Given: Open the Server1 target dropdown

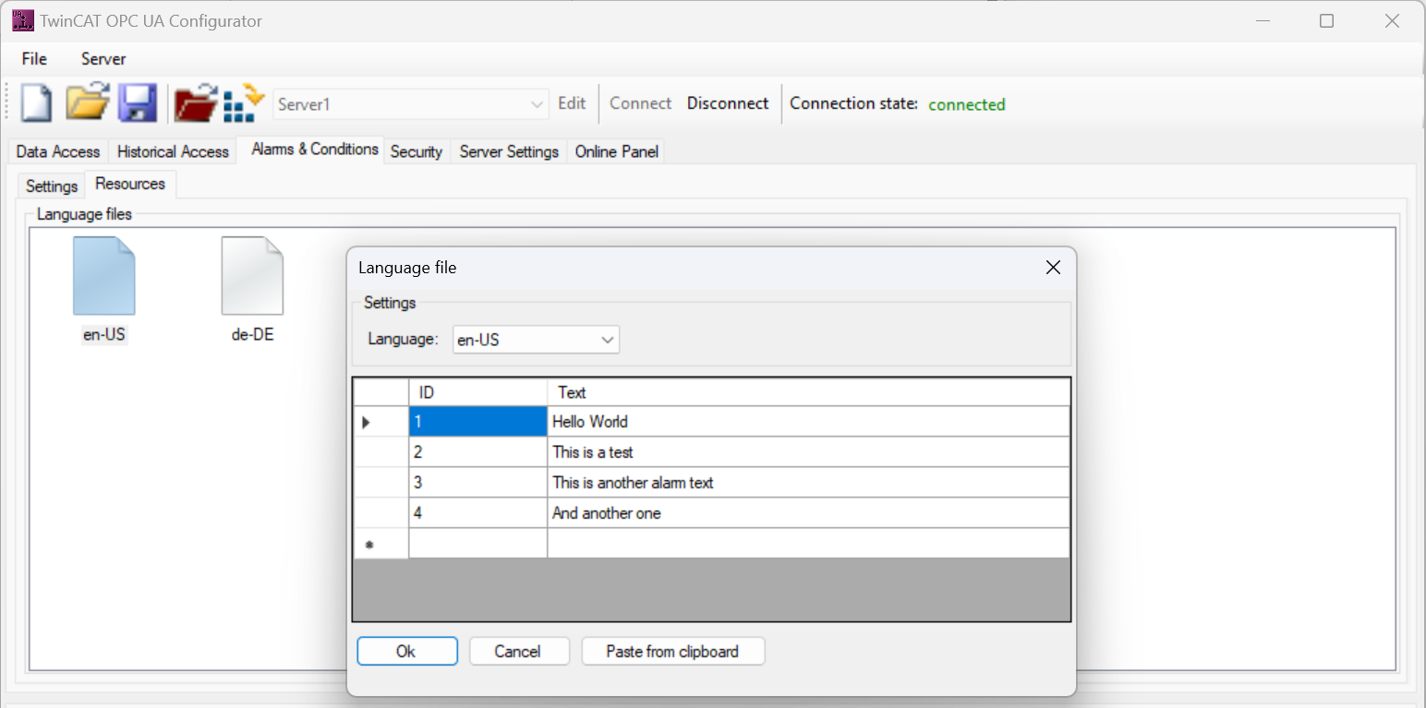Looking at the screenshot, I should coord(411,104).
